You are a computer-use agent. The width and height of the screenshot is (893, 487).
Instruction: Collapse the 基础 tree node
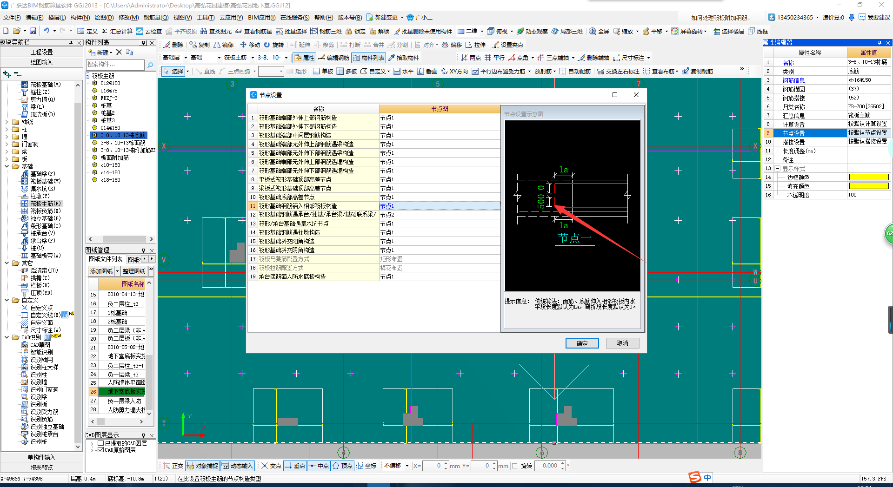[7, 166]
